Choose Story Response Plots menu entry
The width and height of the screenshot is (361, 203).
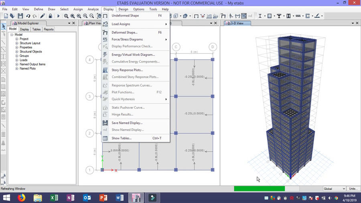click(x=136, y=70)
